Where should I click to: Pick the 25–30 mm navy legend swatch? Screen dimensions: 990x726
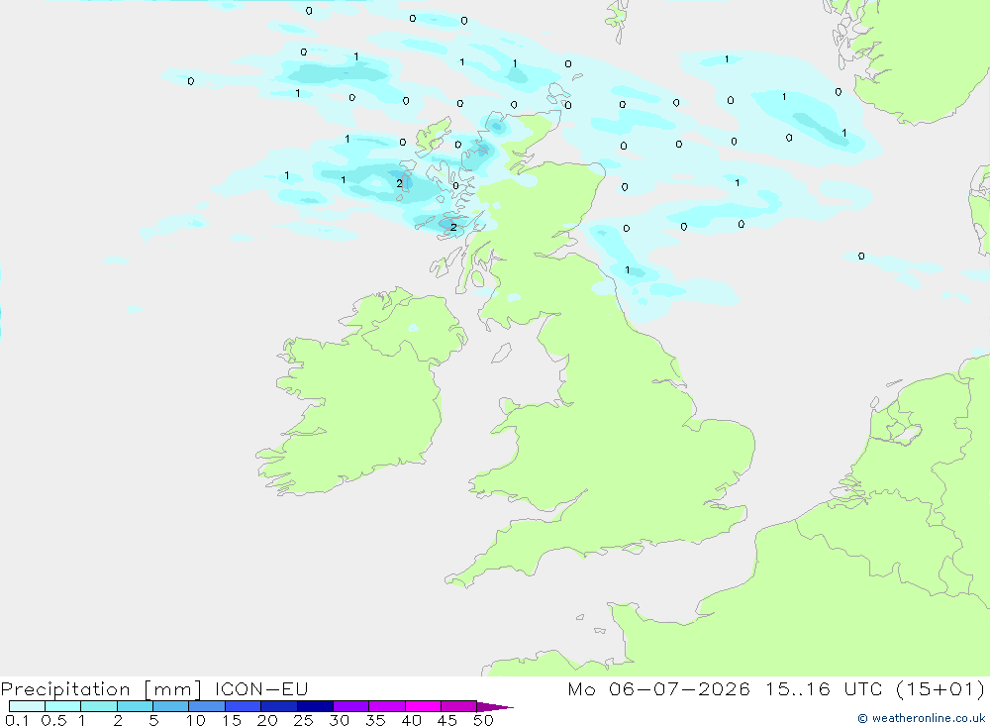click(315, 706)
